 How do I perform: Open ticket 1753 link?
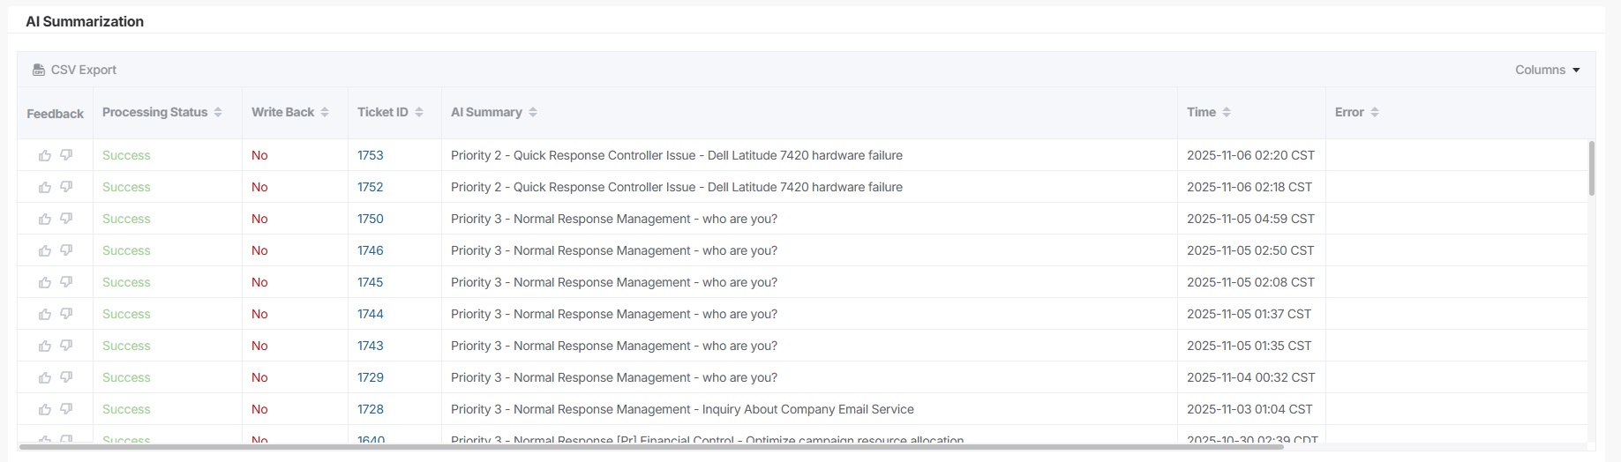370,155
